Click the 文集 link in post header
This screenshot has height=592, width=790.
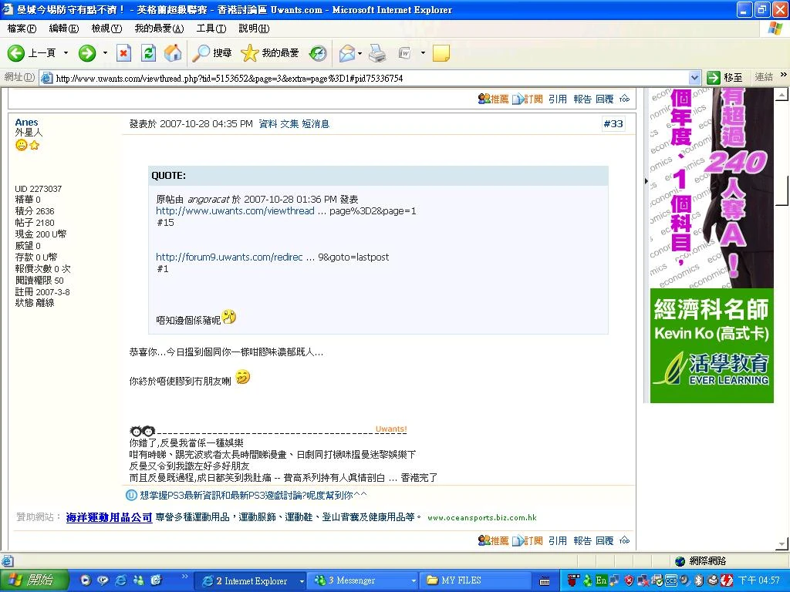point(289,124)
